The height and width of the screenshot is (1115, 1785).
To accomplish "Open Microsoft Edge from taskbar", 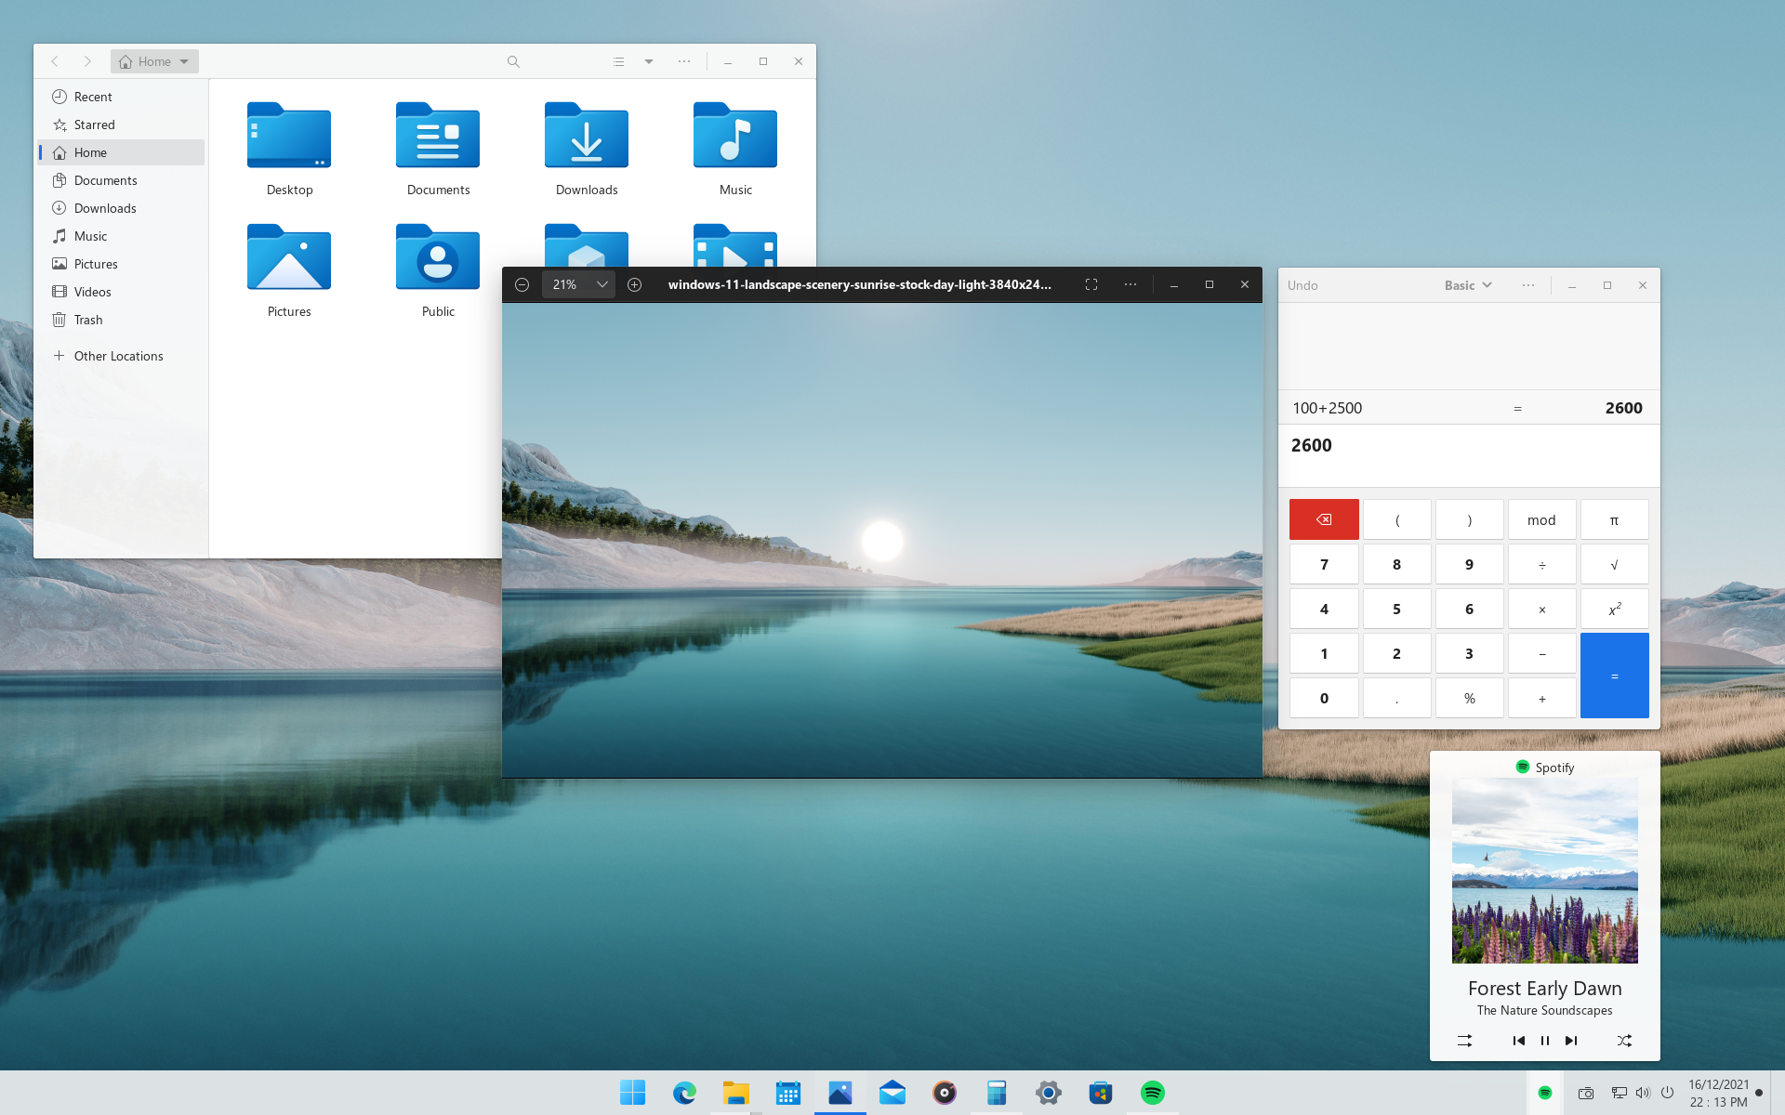I will pos(684,1093).
